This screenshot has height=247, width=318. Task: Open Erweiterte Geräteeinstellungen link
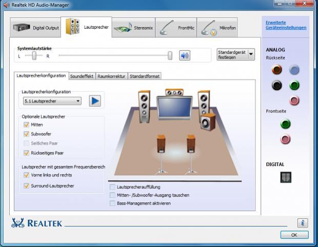click(x=286, y=25)
